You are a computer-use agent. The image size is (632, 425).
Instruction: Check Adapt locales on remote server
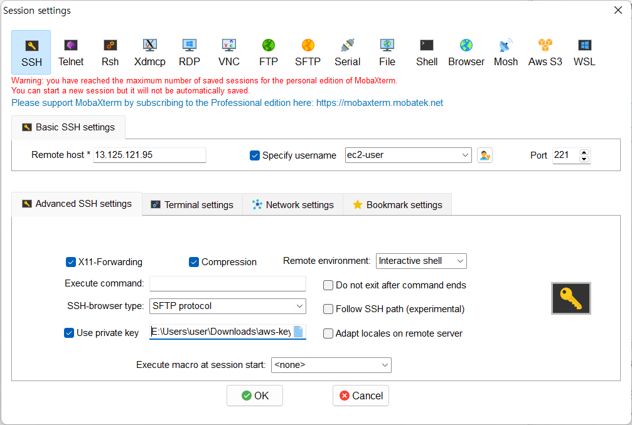click(328, 333)
